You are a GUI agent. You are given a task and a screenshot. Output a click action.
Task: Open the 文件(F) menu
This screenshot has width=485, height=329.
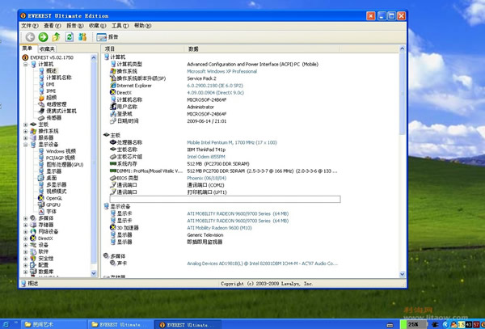coord(30,26)
